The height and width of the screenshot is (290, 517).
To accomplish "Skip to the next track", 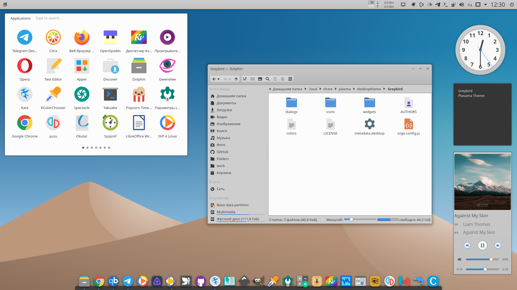I will tap(498, 245).
